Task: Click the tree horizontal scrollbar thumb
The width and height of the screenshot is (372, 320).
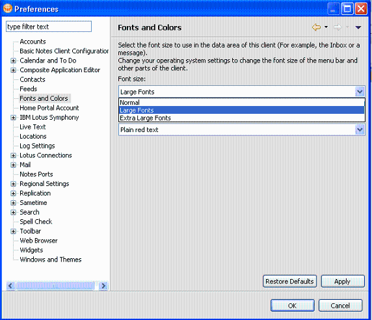Action: pyautogui.click(x=55, y=286)
